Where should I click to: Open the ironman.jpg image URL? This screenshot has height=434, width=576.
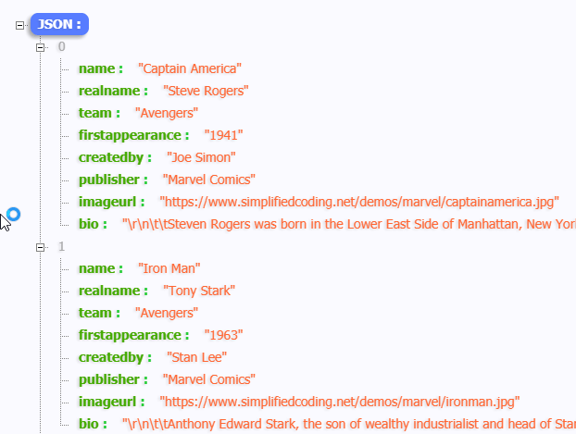pos(339,402)
